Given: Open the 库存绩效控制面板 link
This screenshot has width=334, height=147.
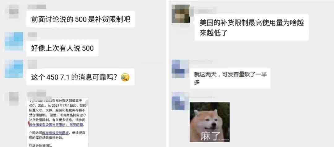Looking at the screenshot, I should [x=56, y=133].
